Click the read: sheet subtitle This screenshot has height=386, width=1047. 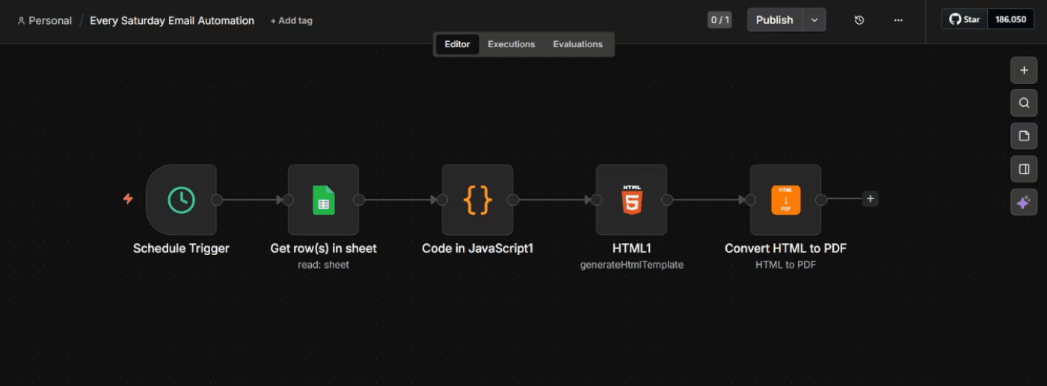323,265
